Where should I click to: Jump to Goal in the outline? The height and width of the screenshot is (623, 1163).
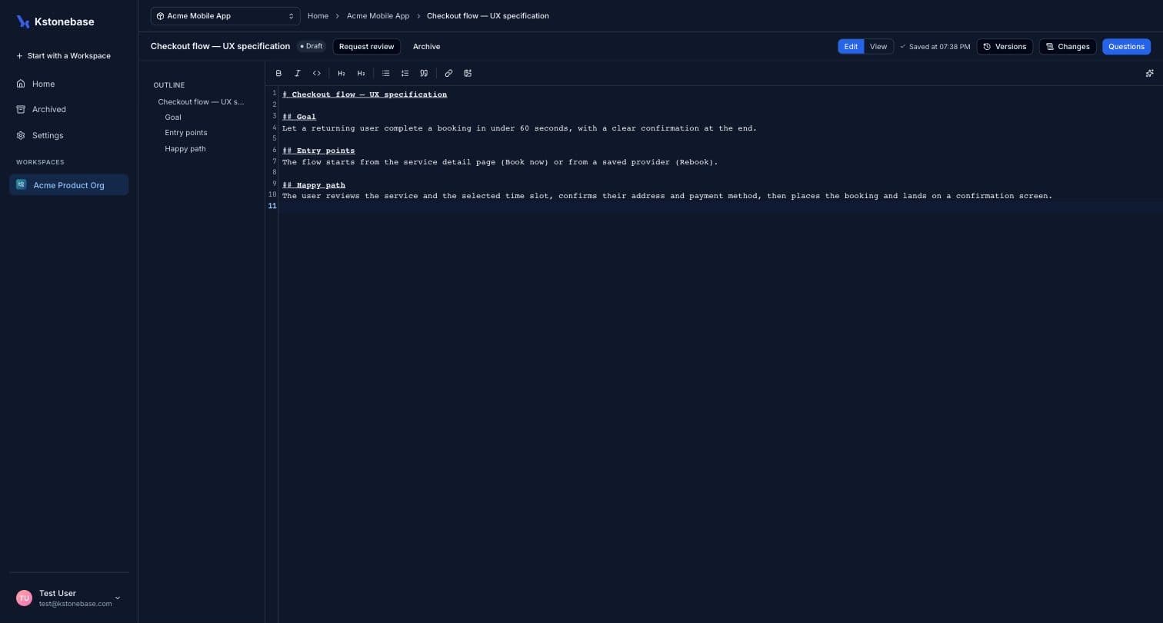click(173, 118)
